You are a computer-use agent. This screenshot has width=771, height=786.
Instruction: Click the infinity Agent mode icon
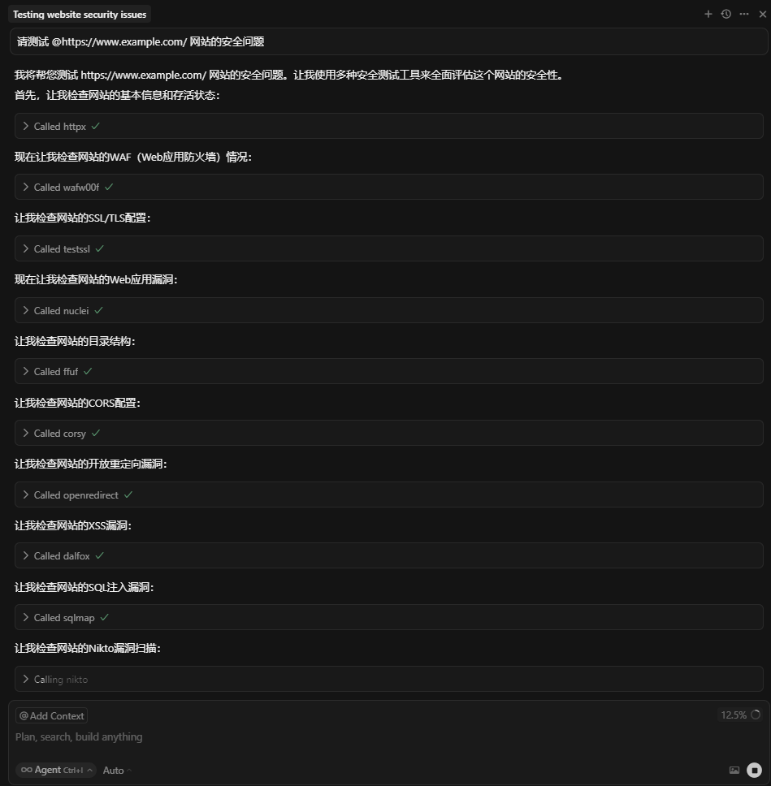27,770
